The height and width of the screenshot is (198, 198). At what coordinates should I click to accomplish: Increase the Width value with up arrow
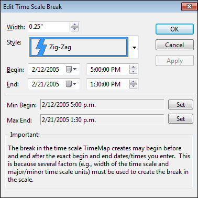tap(75, 25)
